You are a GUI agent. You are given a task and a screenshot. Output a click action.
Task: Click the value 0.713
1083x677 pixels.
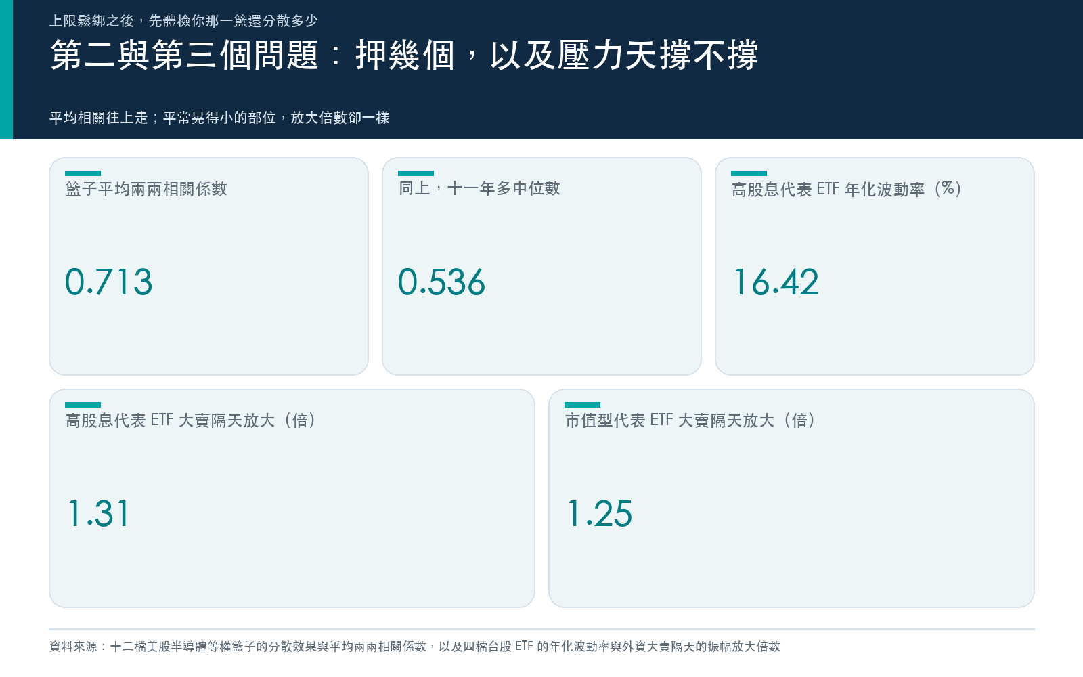coord(109,282)
